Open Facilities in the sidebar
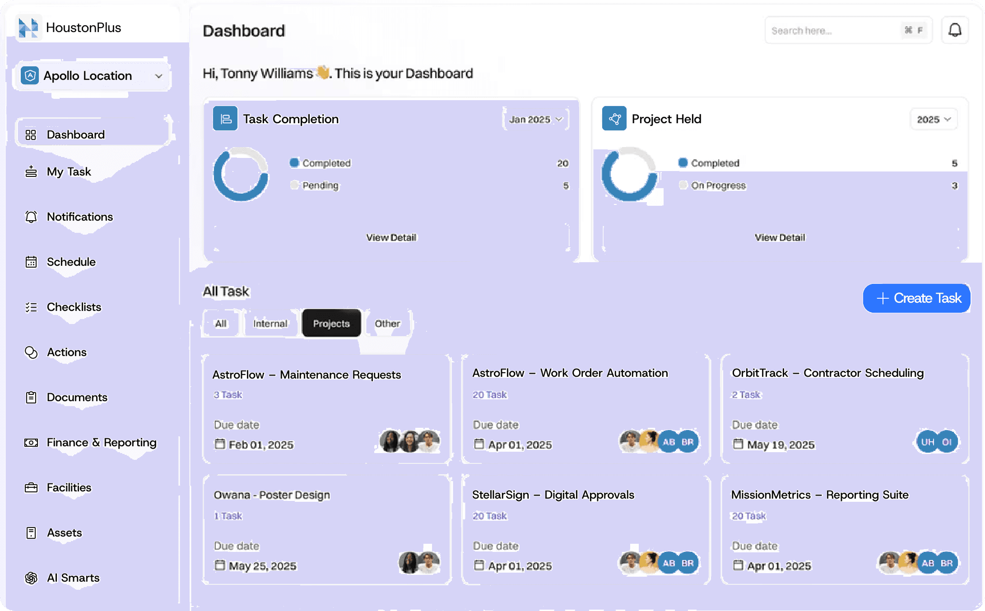The width and height of the screenshot is (985, 611). 69,487
